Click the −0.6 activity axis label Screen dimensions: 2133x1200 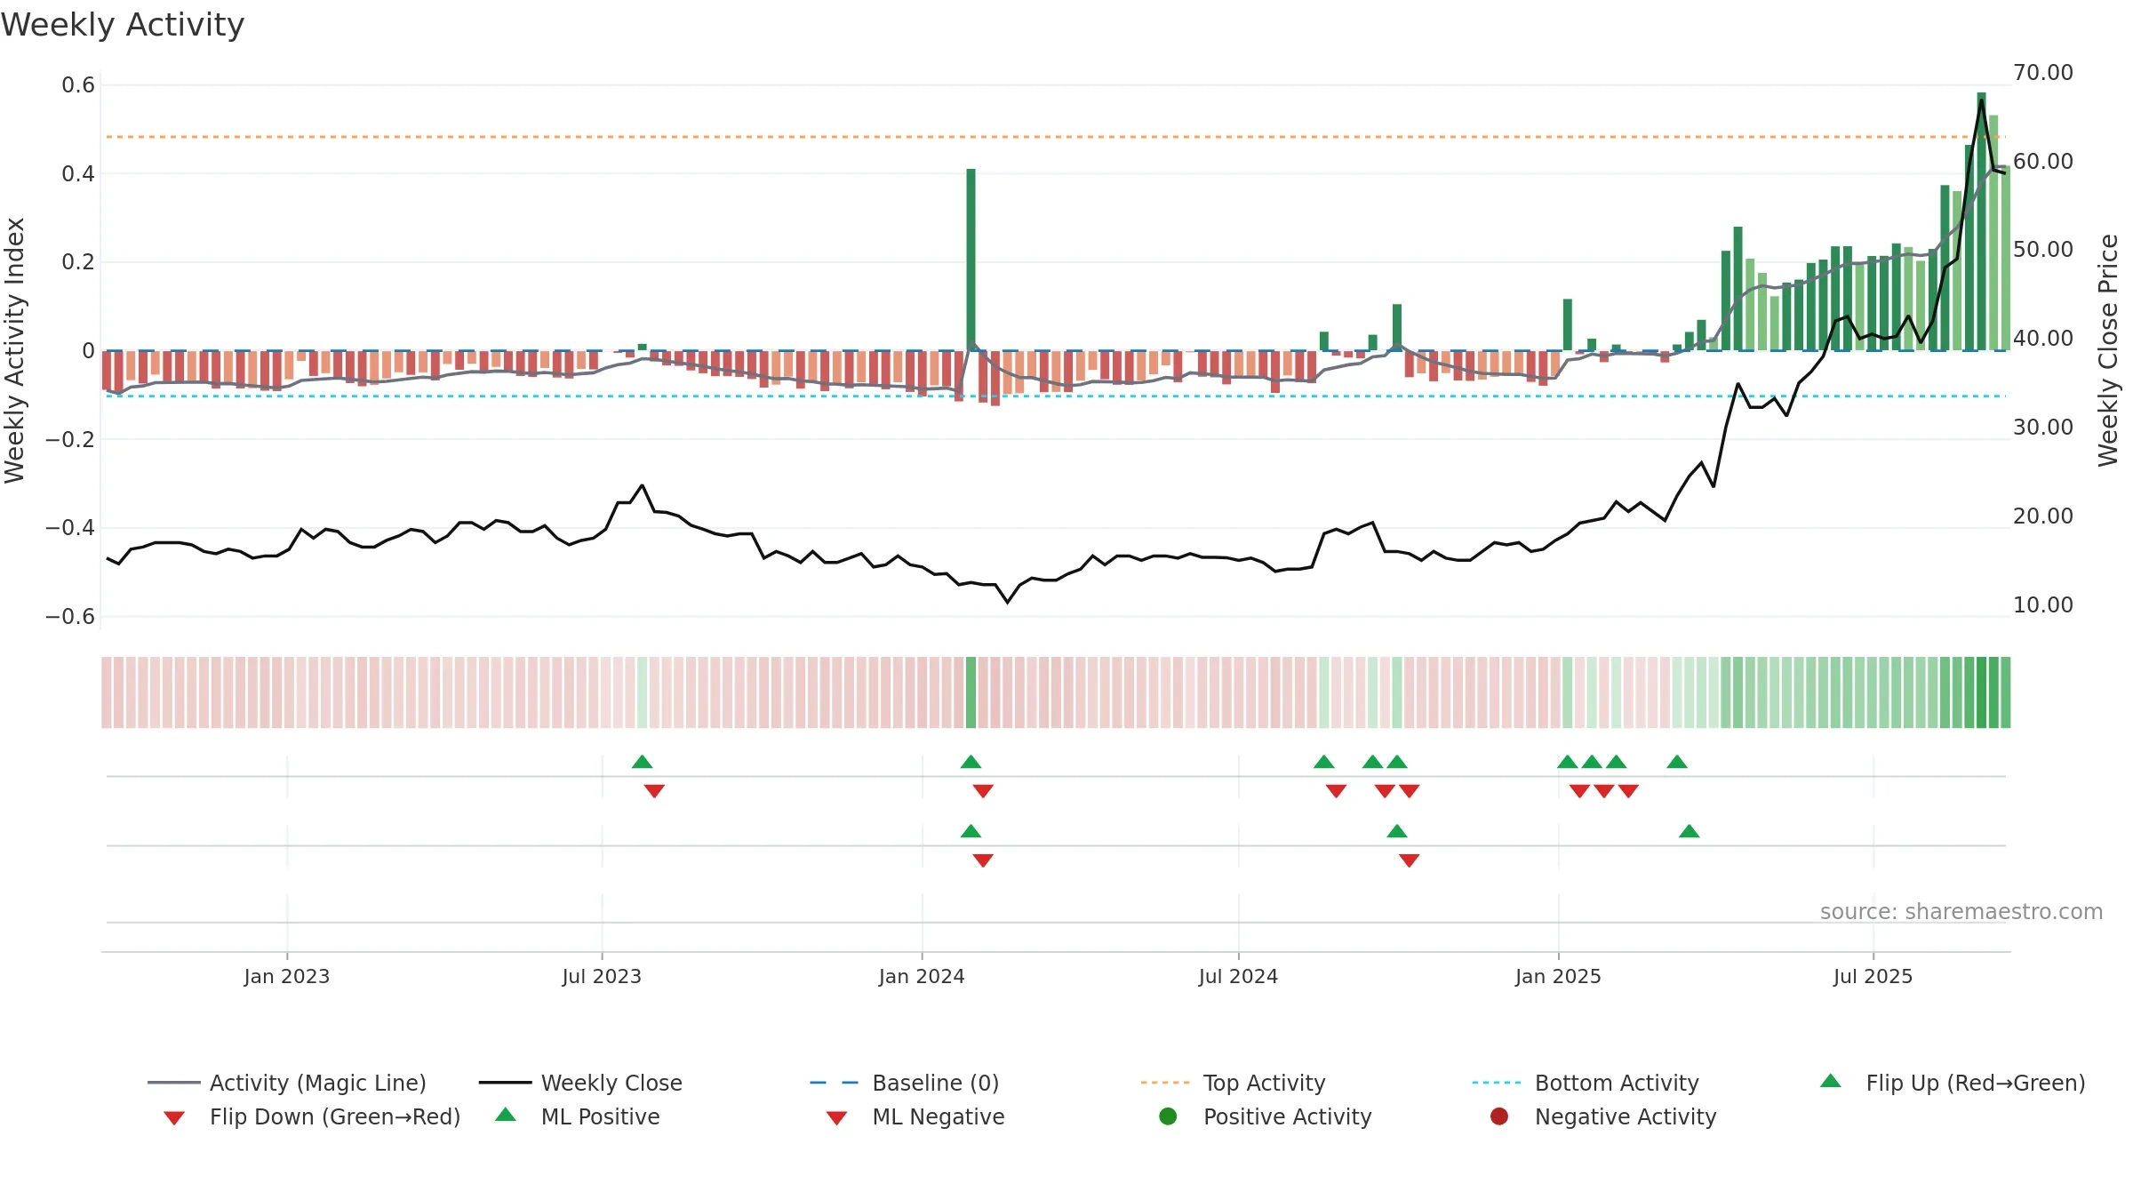pos(70,617)
